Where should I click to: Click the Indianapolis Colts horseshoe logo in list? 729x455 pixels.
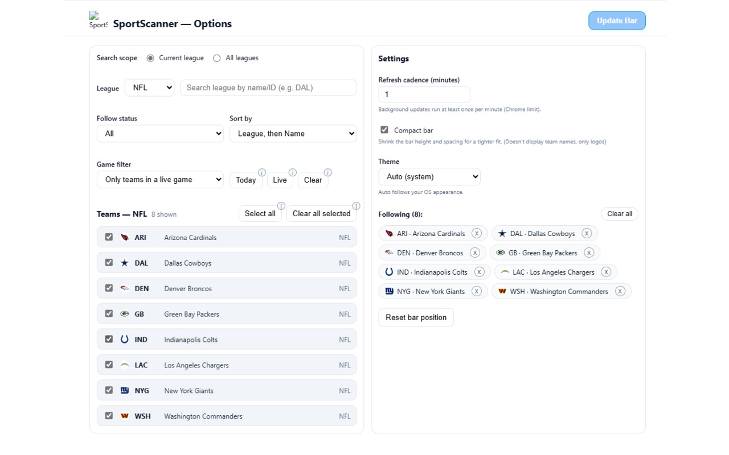pos(125,340)
